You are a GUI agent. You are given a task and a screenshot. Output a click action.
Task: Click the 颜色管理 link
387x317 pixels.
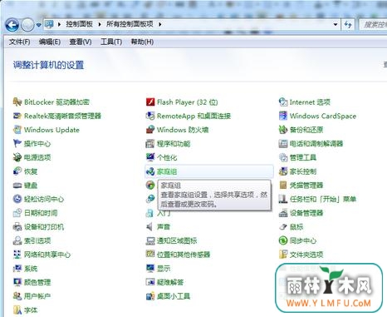(37, 282)
